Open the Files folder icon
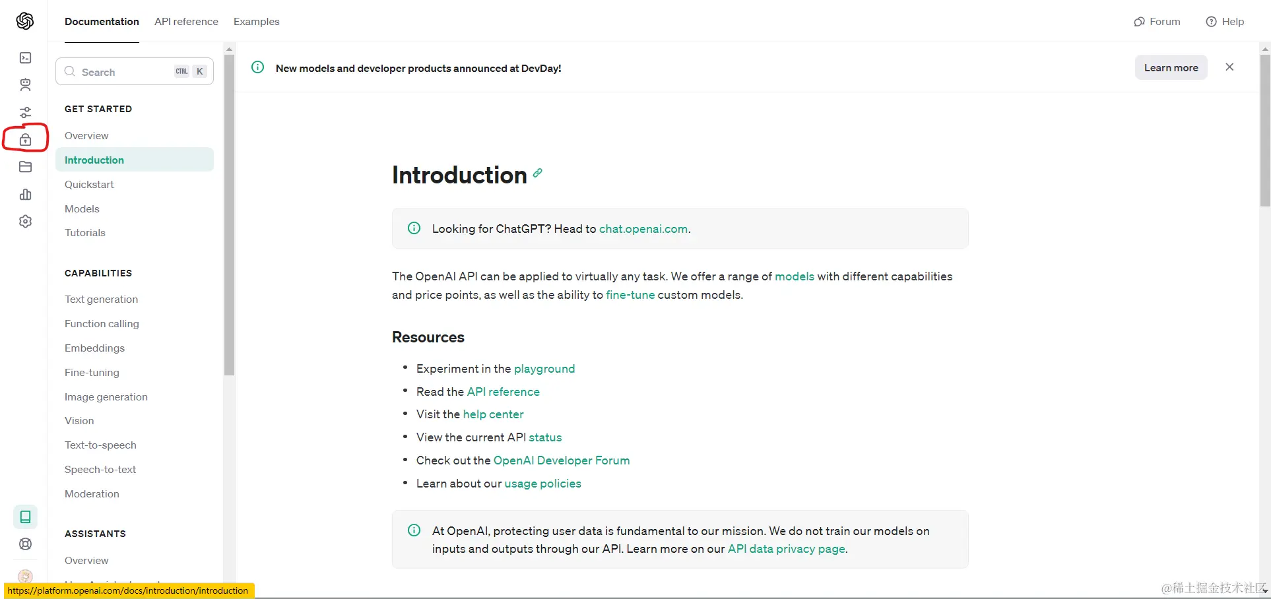 tap(25, 167)
